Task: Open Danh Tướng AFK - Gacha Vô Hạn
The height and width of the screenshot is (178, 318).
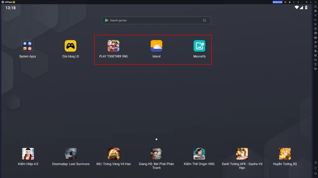Action: pos(242,154)
